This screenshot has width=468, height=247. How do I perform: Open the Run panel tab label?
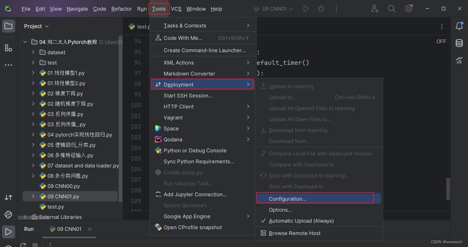[29, 229]
